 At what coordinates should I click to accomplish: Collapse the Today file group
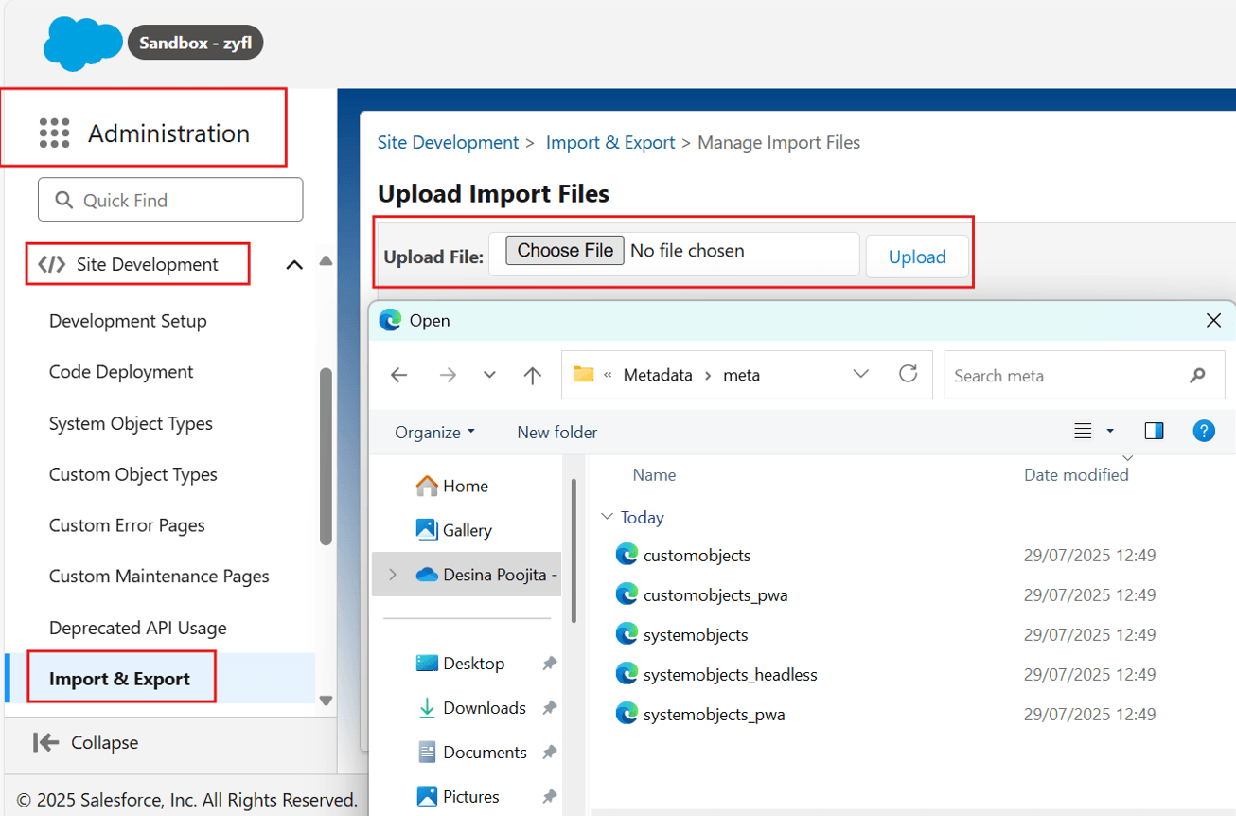click(607, 517)
